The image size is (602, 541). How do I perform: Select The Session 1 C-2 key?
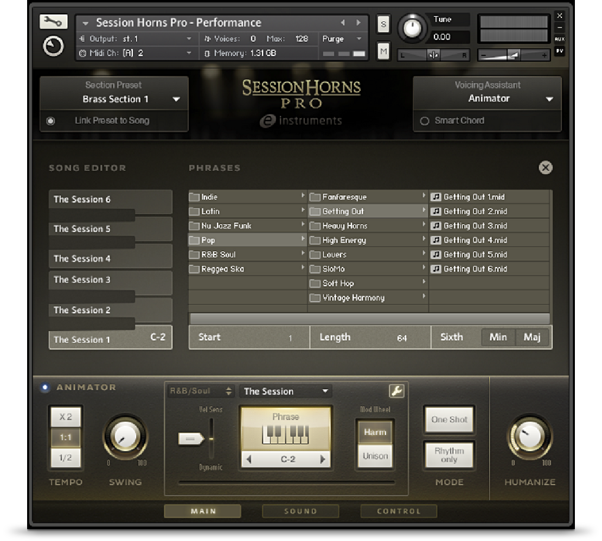[111, 339]
